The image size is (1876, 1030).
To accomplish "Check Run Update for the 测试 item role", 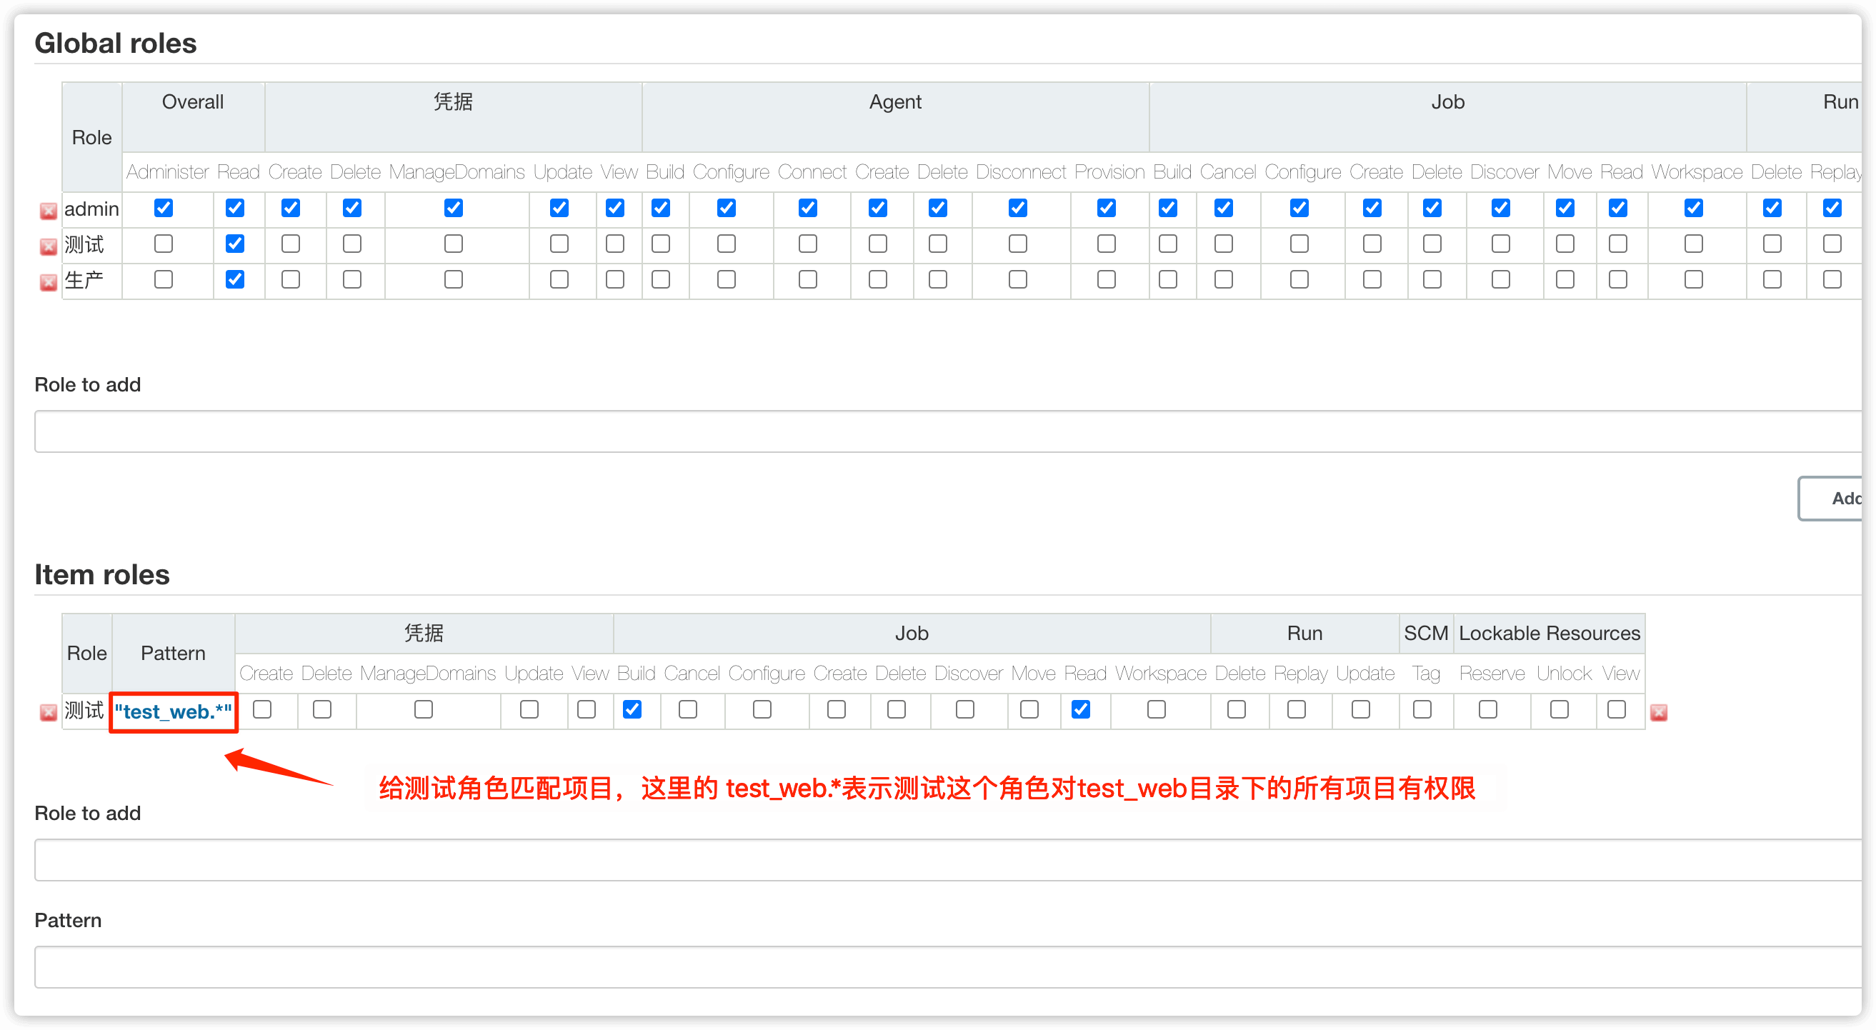I will point(1361,710).
